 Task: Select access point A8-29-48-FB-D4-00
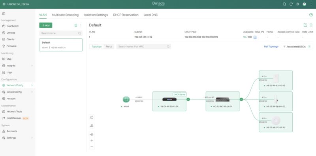tap(275, 101)
